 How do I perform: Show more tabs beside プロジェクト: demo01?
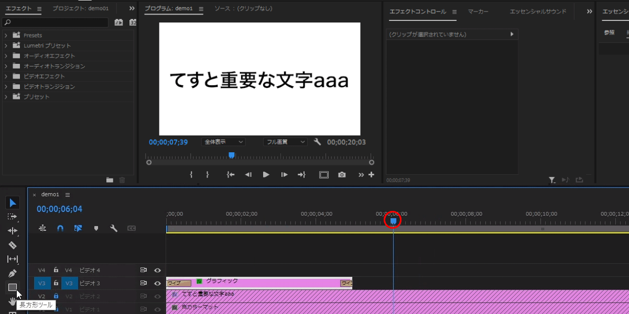click(132, 9)
